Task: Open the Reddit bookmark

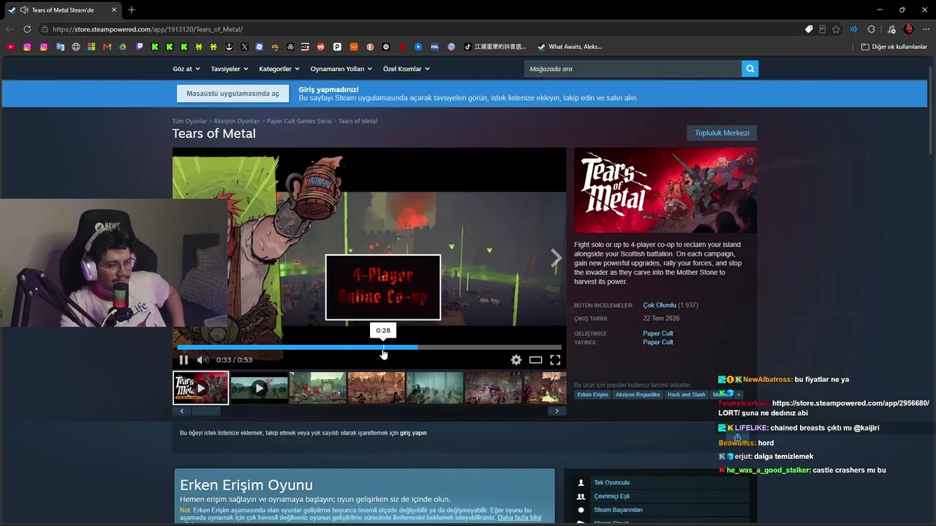Action: (x=321, y=47)
